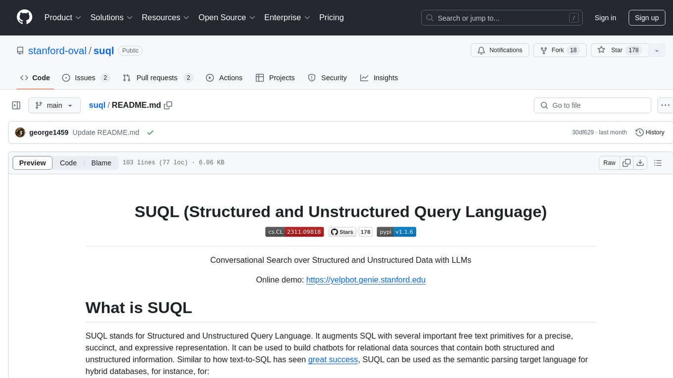The image size is (673, 378).
Task: Switch to the Projects tab
Action: [275, 78]
